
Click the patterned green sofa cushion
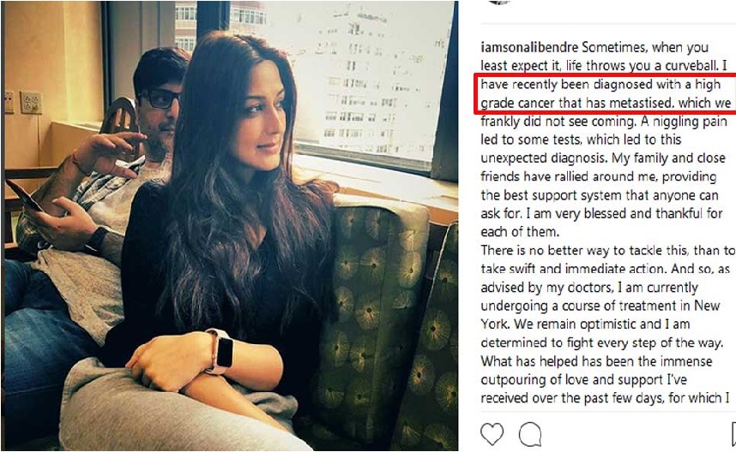pyautogui.click(x=371, y=300)
